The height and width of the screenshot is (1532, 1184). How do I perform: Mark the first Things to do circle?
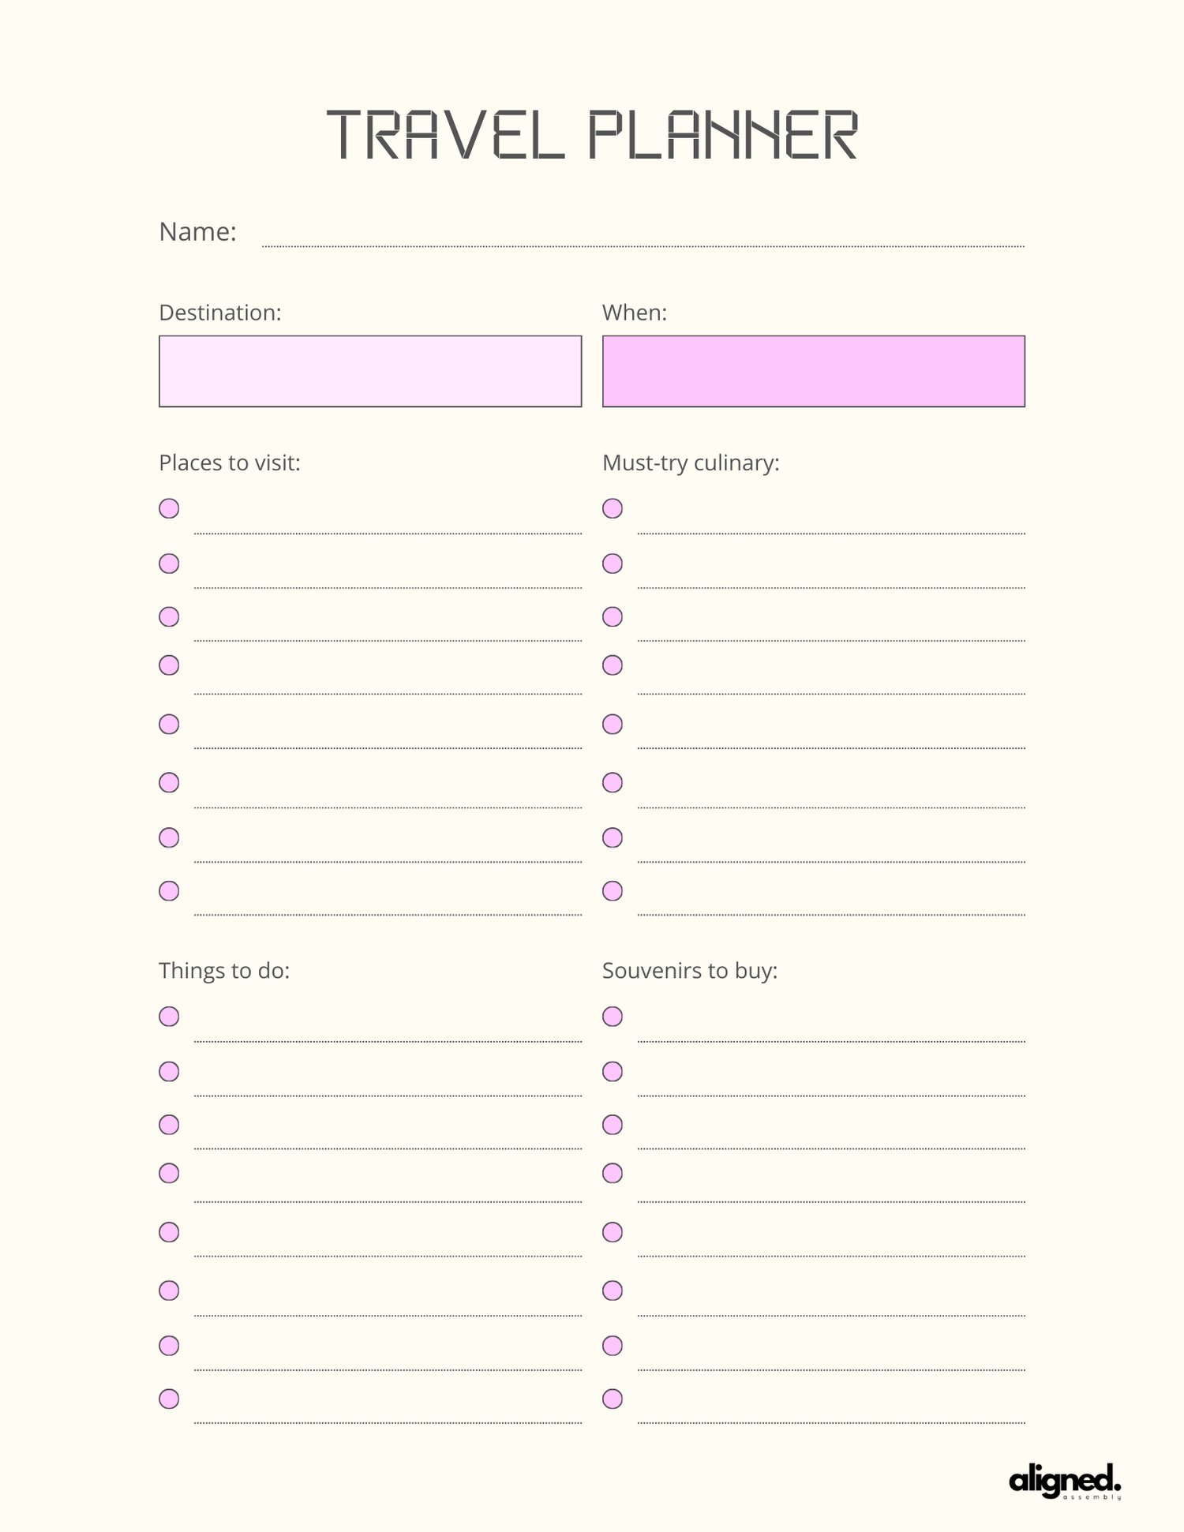click(x=169, y=1017)
